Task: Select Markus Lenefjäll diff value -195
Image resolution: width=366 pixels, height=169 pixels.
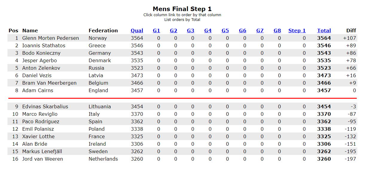Action: point(350,151)
